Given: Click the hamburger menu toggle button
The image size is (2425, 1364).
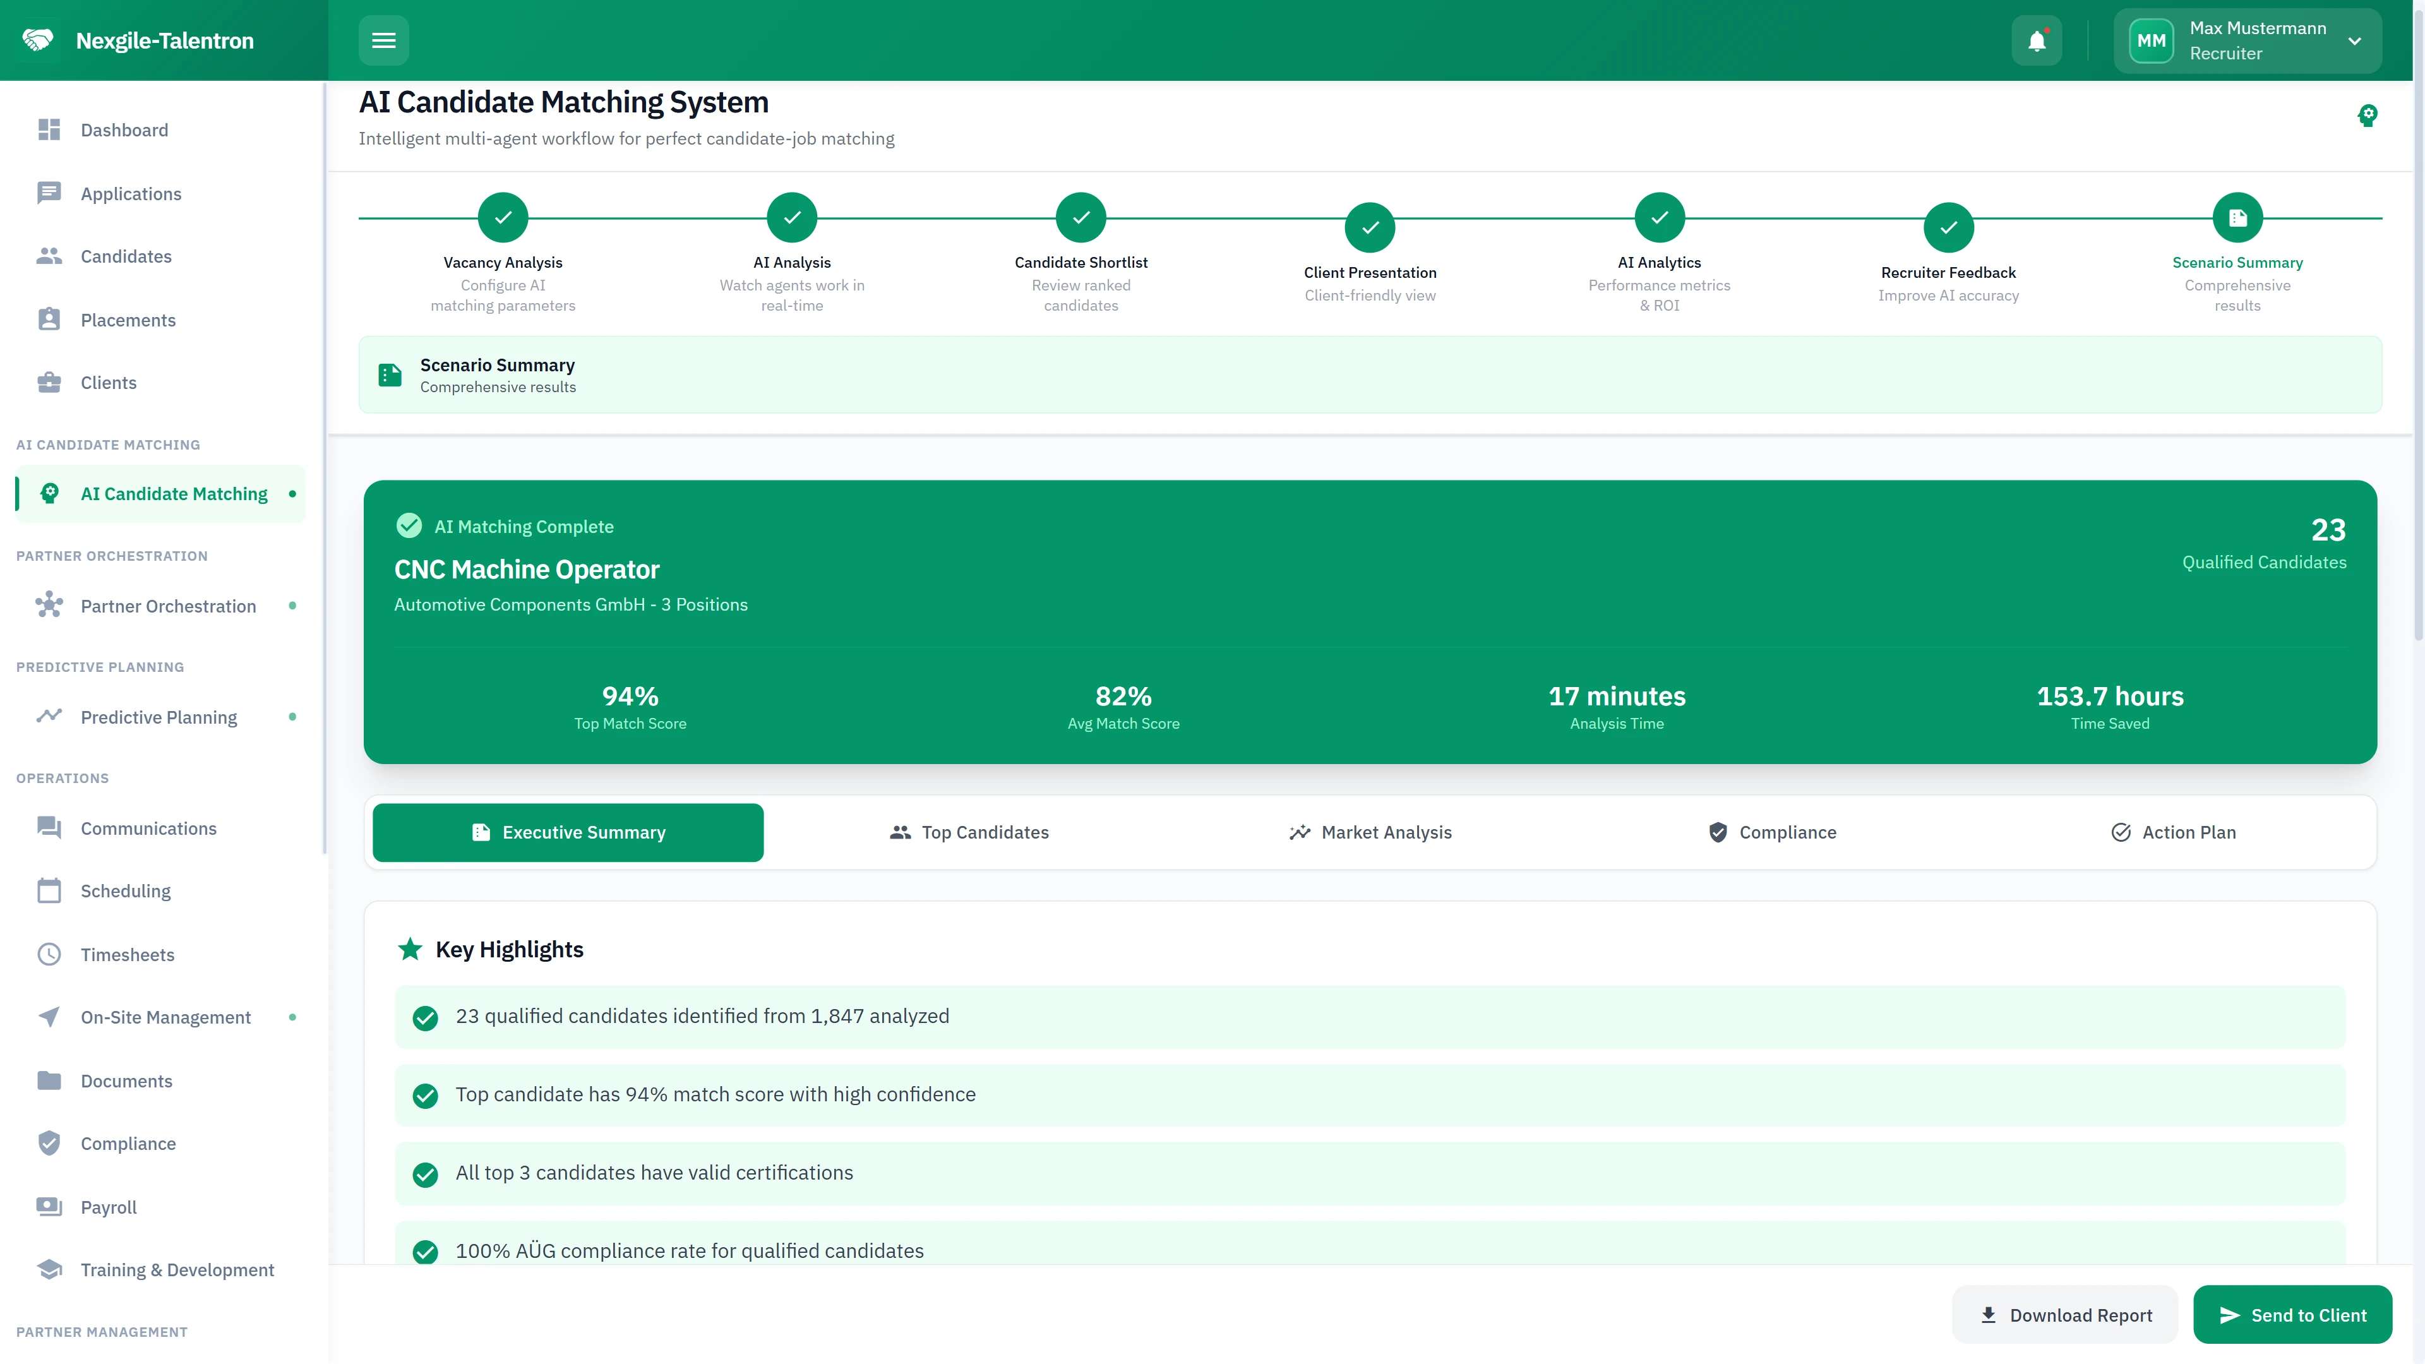Looking at the screenshot, I should pyautogui.click(x=383, y=40).
